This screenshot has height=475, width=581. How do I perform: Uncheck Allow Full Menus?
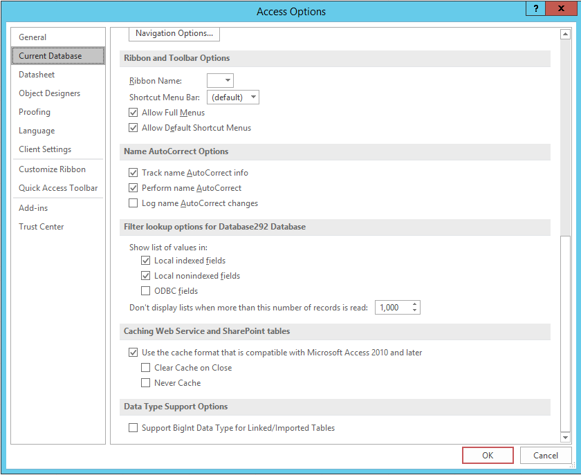point(133,113)
